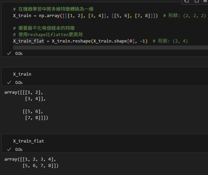Click 'X_train.shape[0]' inside the reshape call
This screenshot has width=208, height=175.
click(x=114, y=41)
